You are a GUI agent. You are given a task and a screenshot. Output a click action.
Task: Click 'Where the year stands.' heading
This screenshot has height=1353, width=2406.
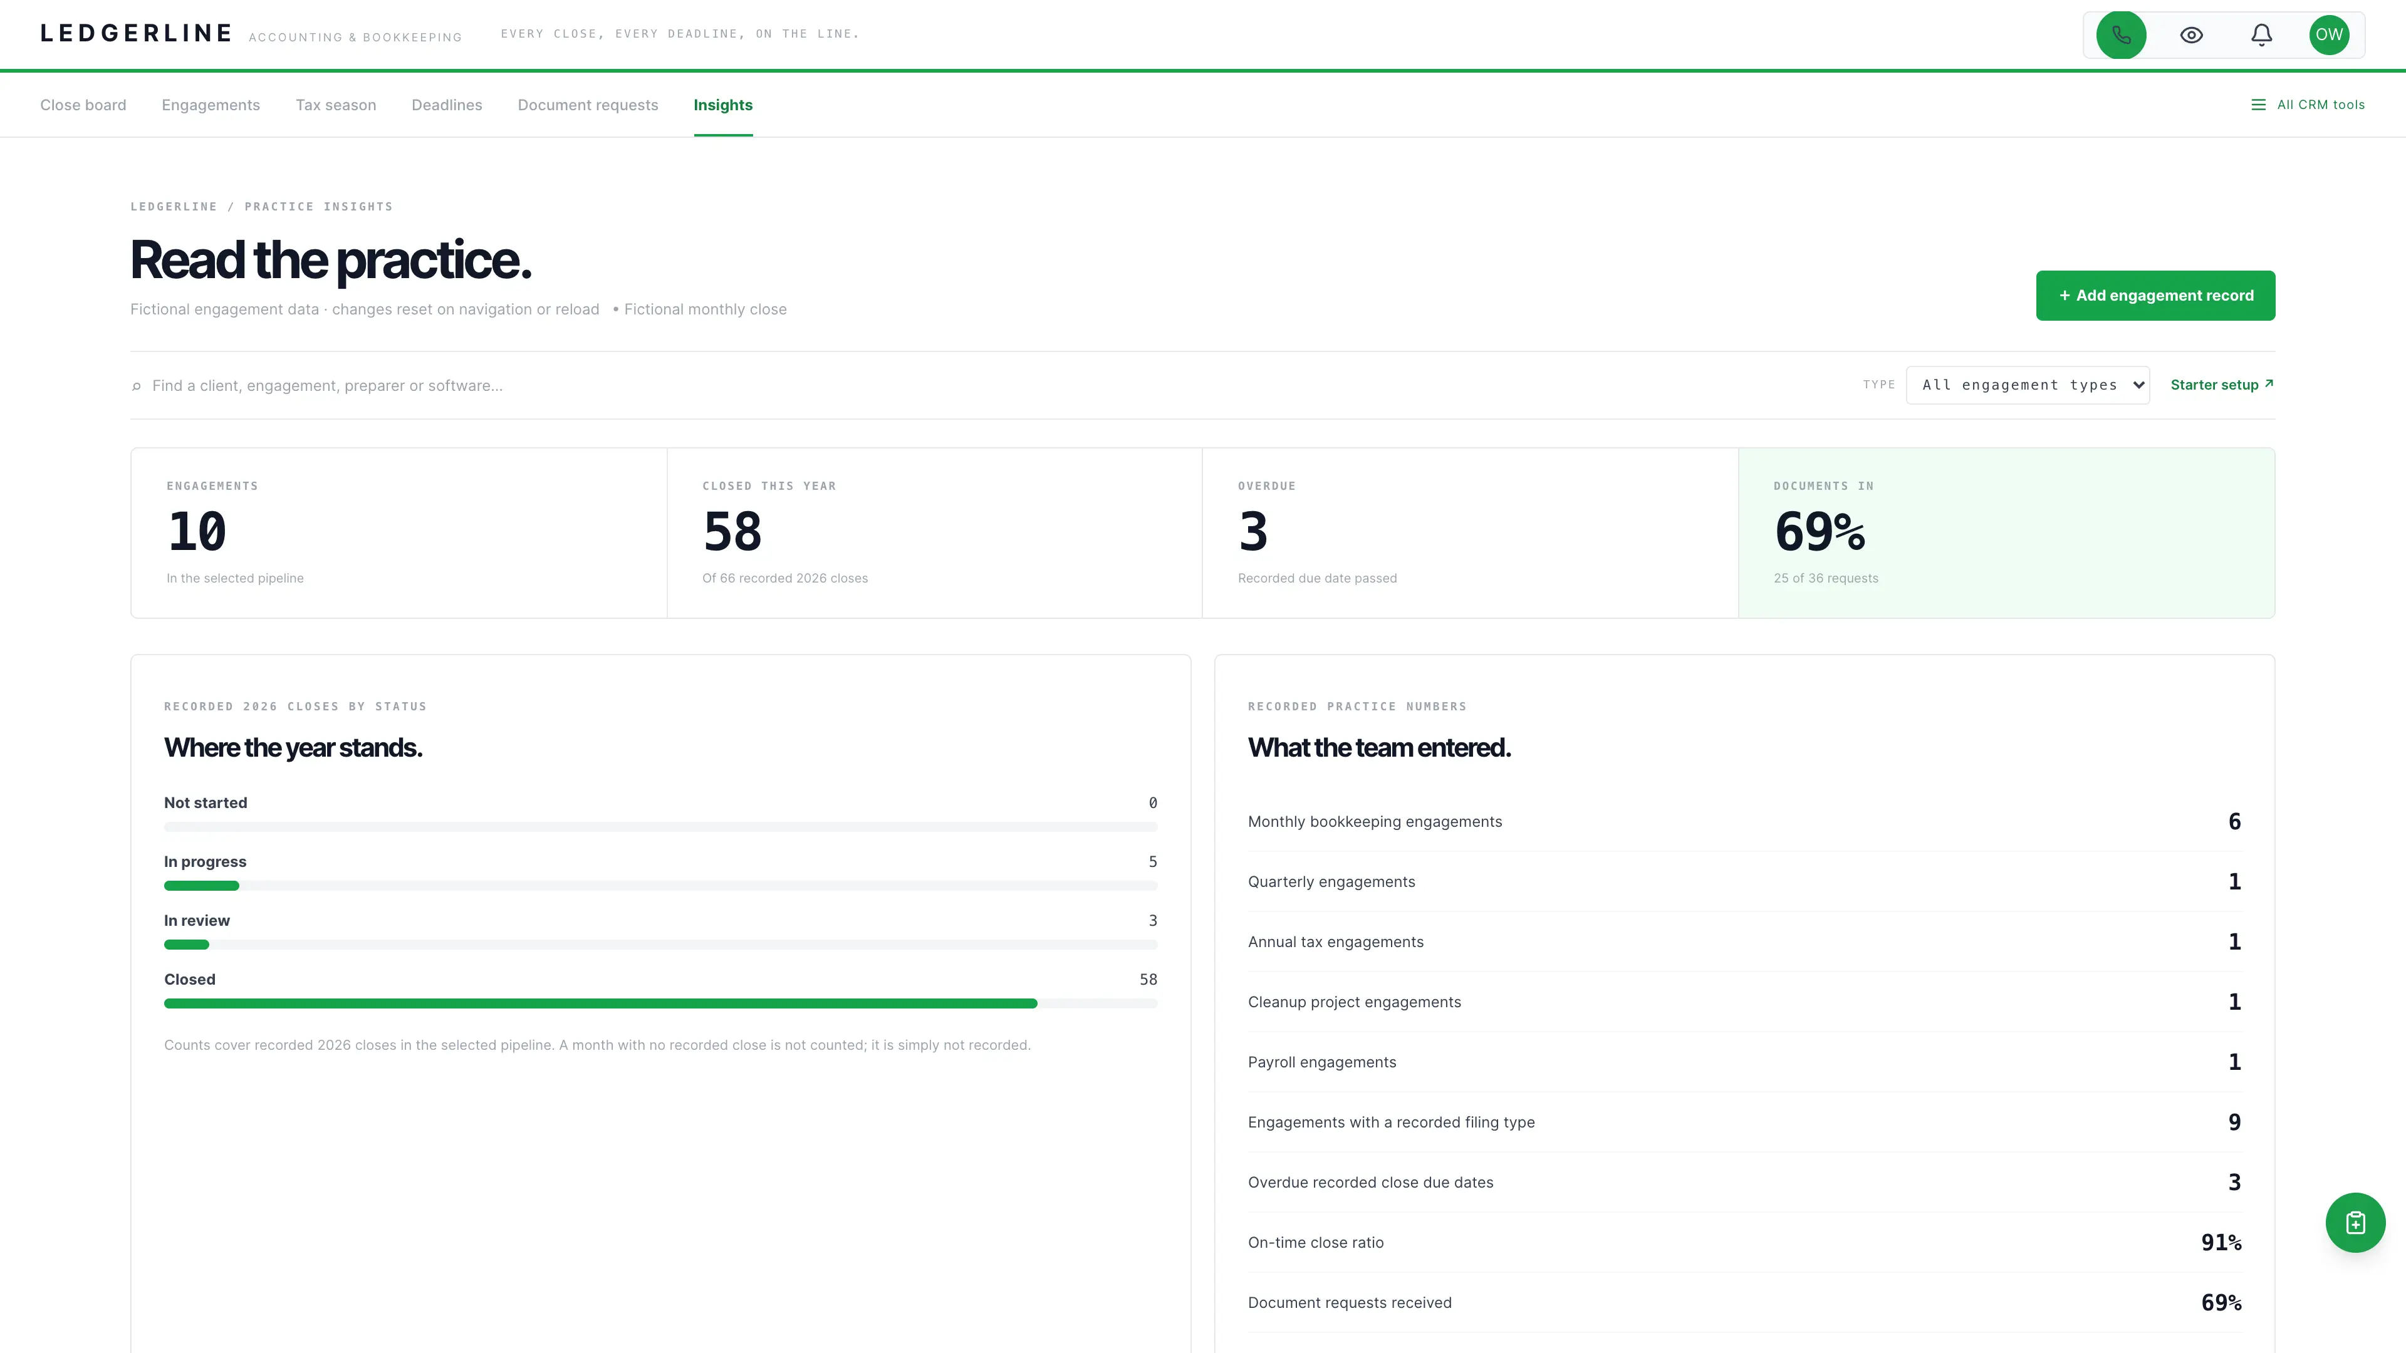[293, 748]
